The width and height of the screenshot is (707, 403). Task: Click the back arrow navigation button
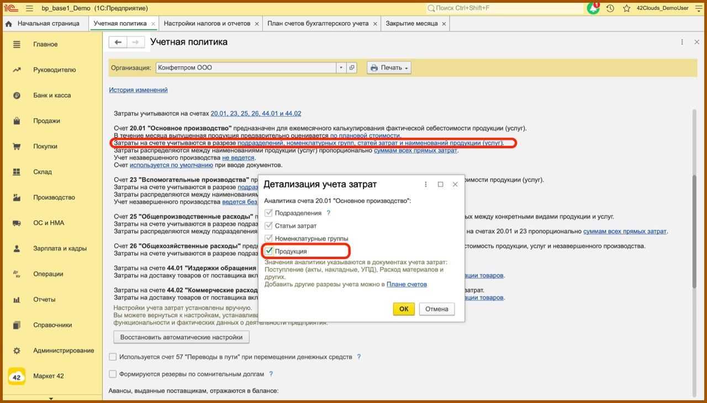[x=118, y=42]
